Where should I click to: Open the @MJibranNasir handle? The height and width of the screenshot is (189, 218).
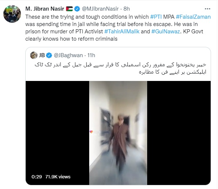100,9
